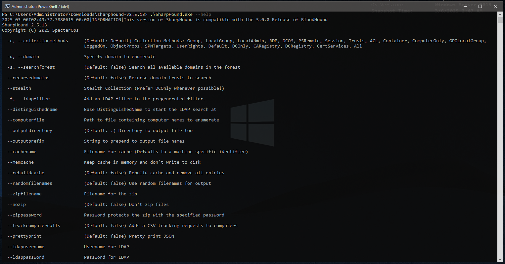Click 'Adds a CSV tracking requests' description
This screenshot has height=264, width=505.
tap(183, 226)
